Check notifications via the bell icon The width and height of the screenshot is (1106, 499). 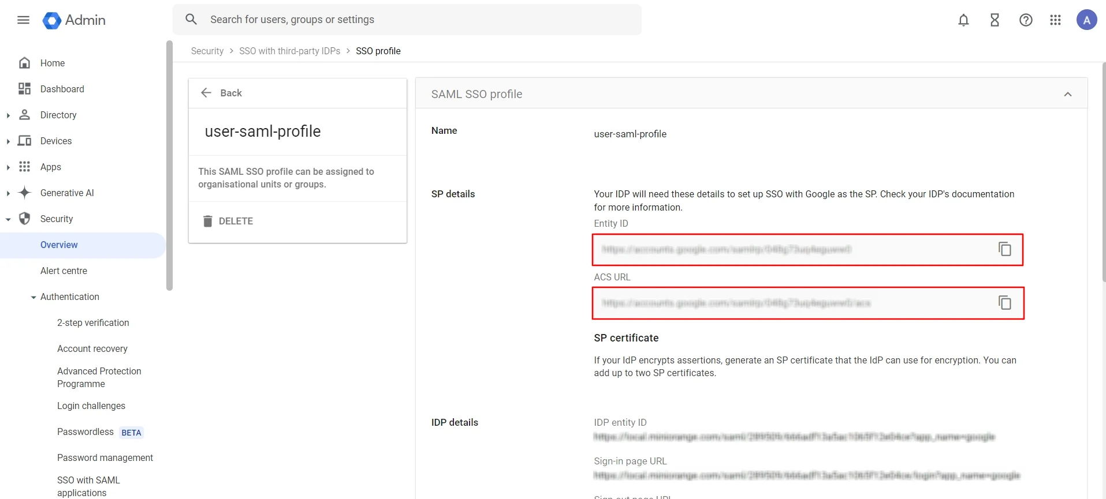(x=963, y=20)
